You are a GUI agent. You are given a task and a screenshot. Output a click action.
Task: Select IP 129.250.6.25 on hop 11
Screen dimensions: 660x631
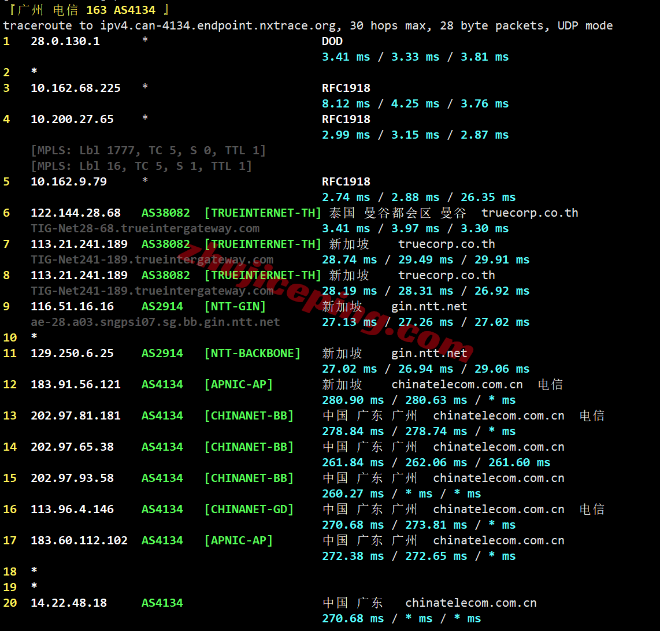(72, 353)
